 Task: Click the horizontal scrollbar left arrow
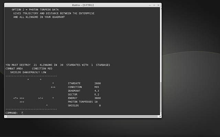[5, 116]
